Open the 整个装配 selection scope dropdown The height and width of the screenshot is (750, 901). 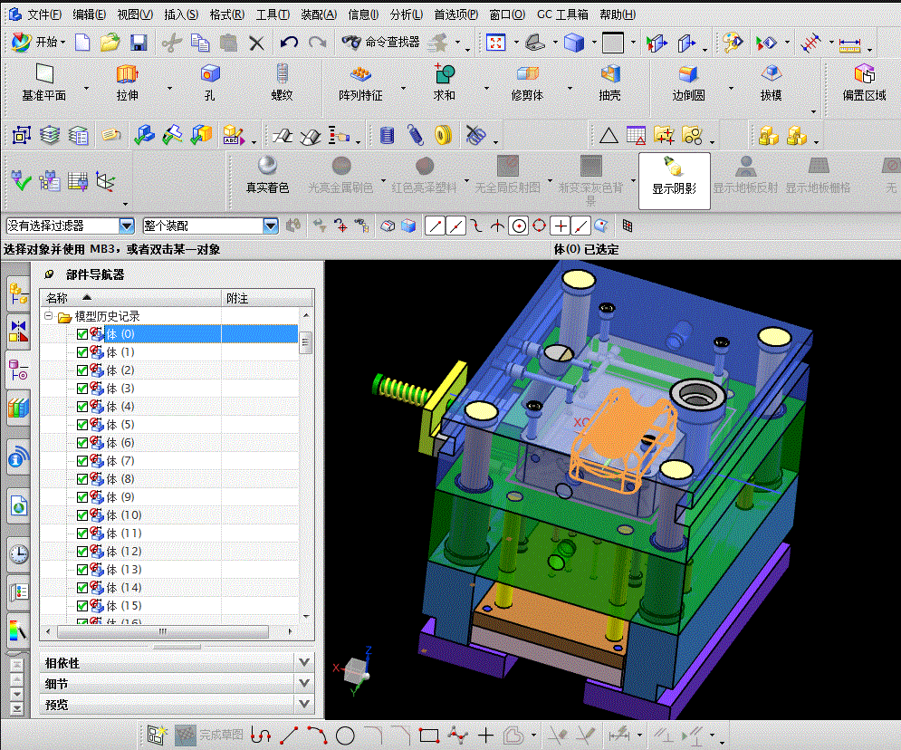(270, 226)
